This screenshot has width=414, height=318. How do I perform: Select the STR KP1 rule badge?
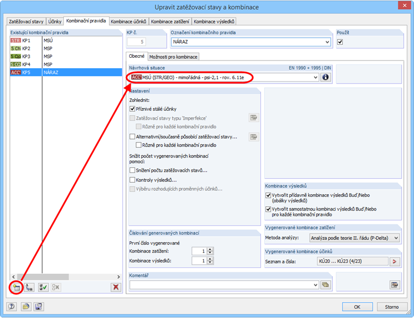[16, 40]
